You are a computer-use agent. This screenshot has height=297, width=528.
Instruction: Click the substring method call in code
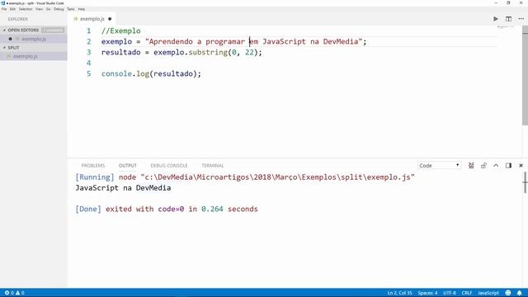click(208, 52)
